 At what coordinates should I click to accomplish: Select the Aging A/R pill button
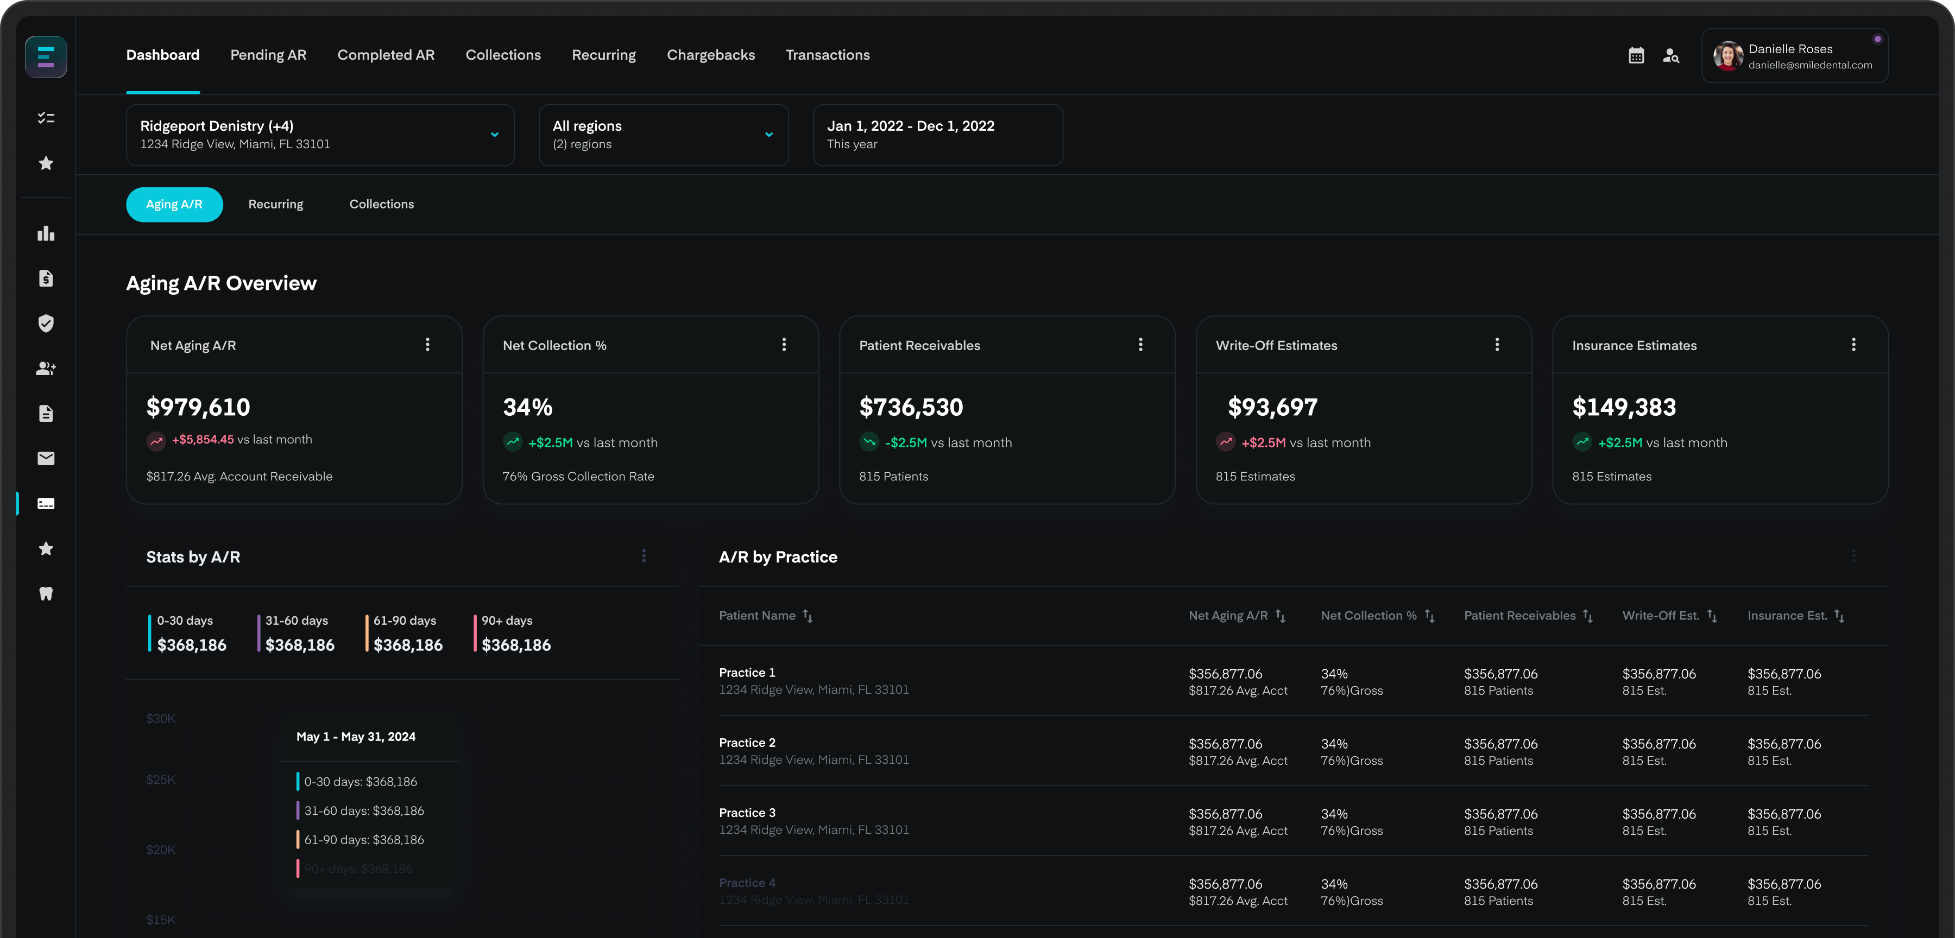(x=174, y=204)
